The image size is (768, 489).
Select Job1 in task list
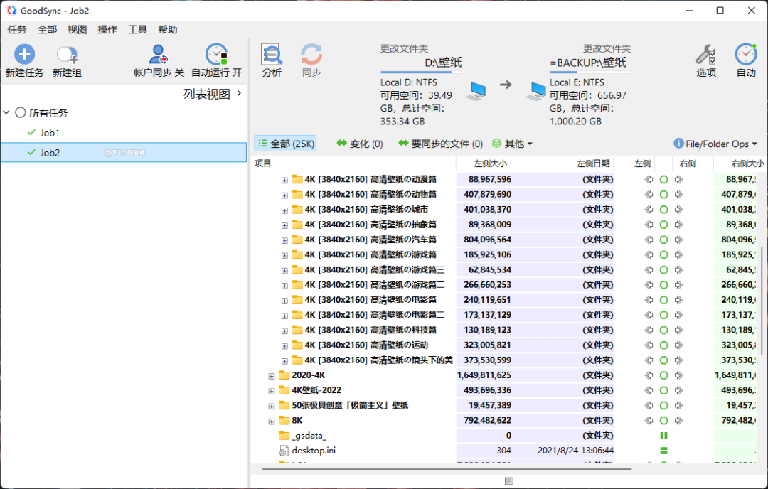(x=50, y=133)
